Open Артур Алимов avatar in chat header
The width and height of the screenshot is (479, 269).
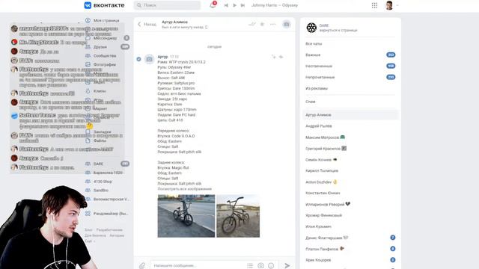[286, 24]
